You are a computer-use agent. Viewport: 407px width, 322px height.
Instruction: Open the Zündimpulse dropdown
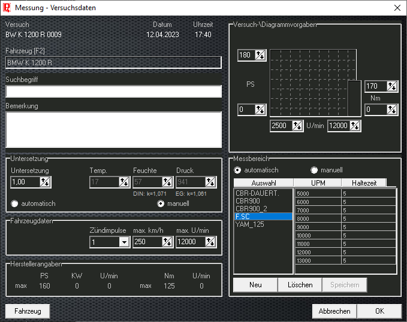(124, 242)
